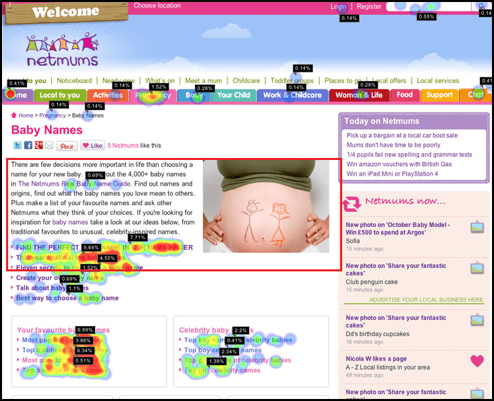This screenshot has width=494, height=401.
Task: Open photo icon beside Club penguin cake
Action: pyautogui.click(x=477, y=267)
